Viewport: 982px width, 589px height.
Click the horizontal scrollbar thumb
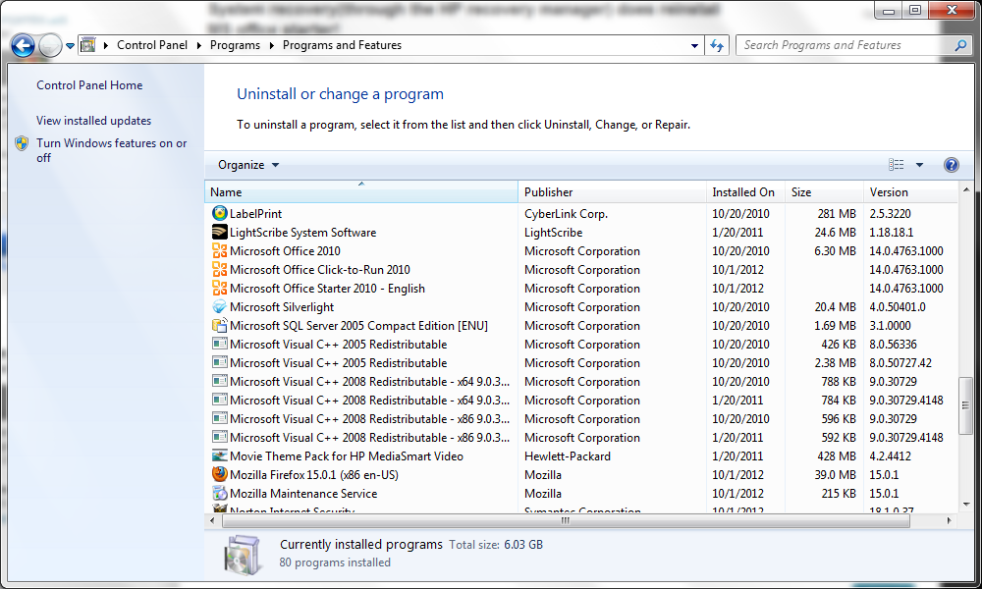565,520
